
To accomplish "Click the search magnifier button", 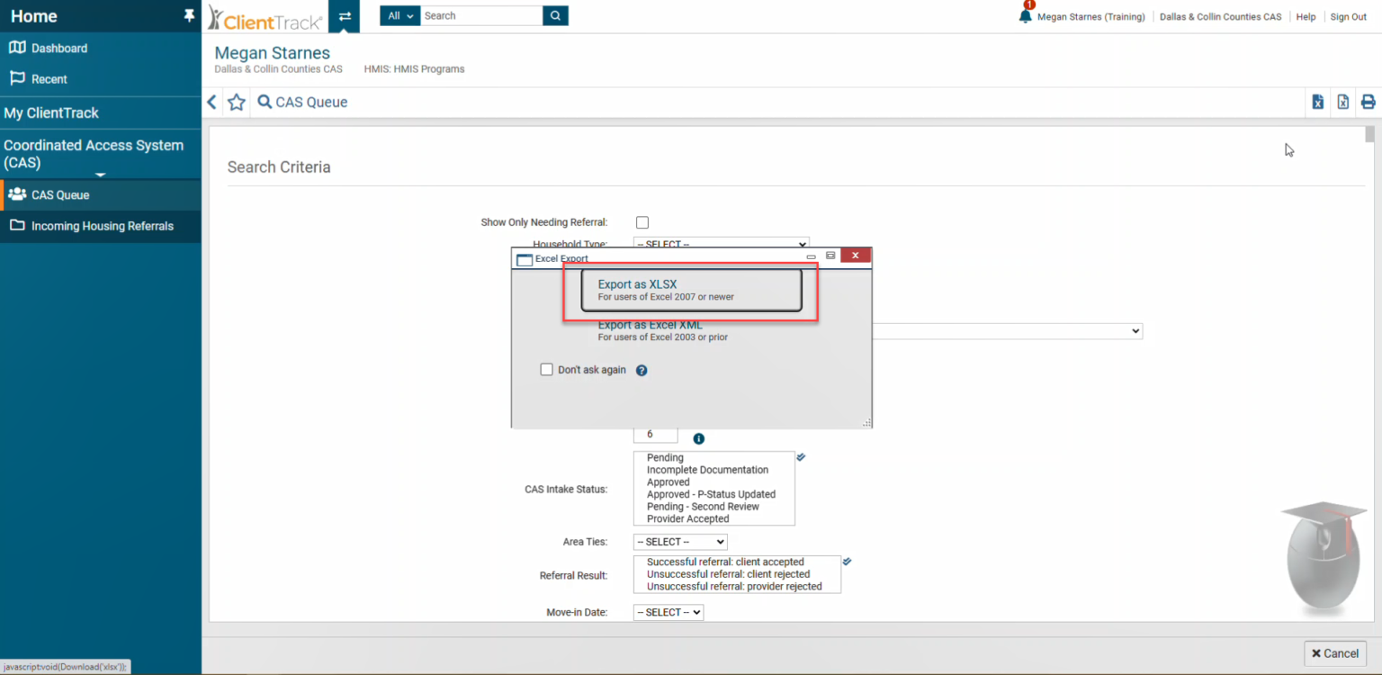I will pos(554,15).
